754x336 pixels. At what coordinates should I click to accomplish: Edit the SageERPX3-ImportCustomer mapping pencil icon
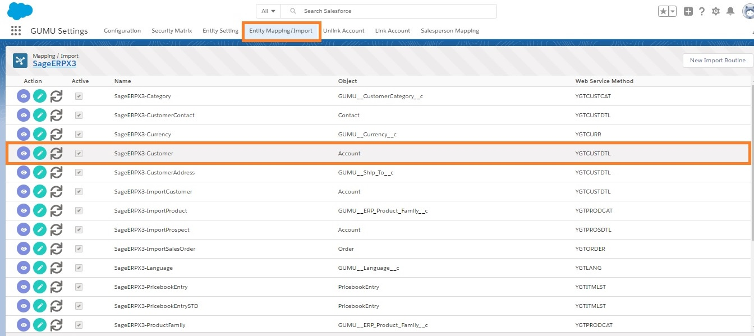click(x=40, y=192)
